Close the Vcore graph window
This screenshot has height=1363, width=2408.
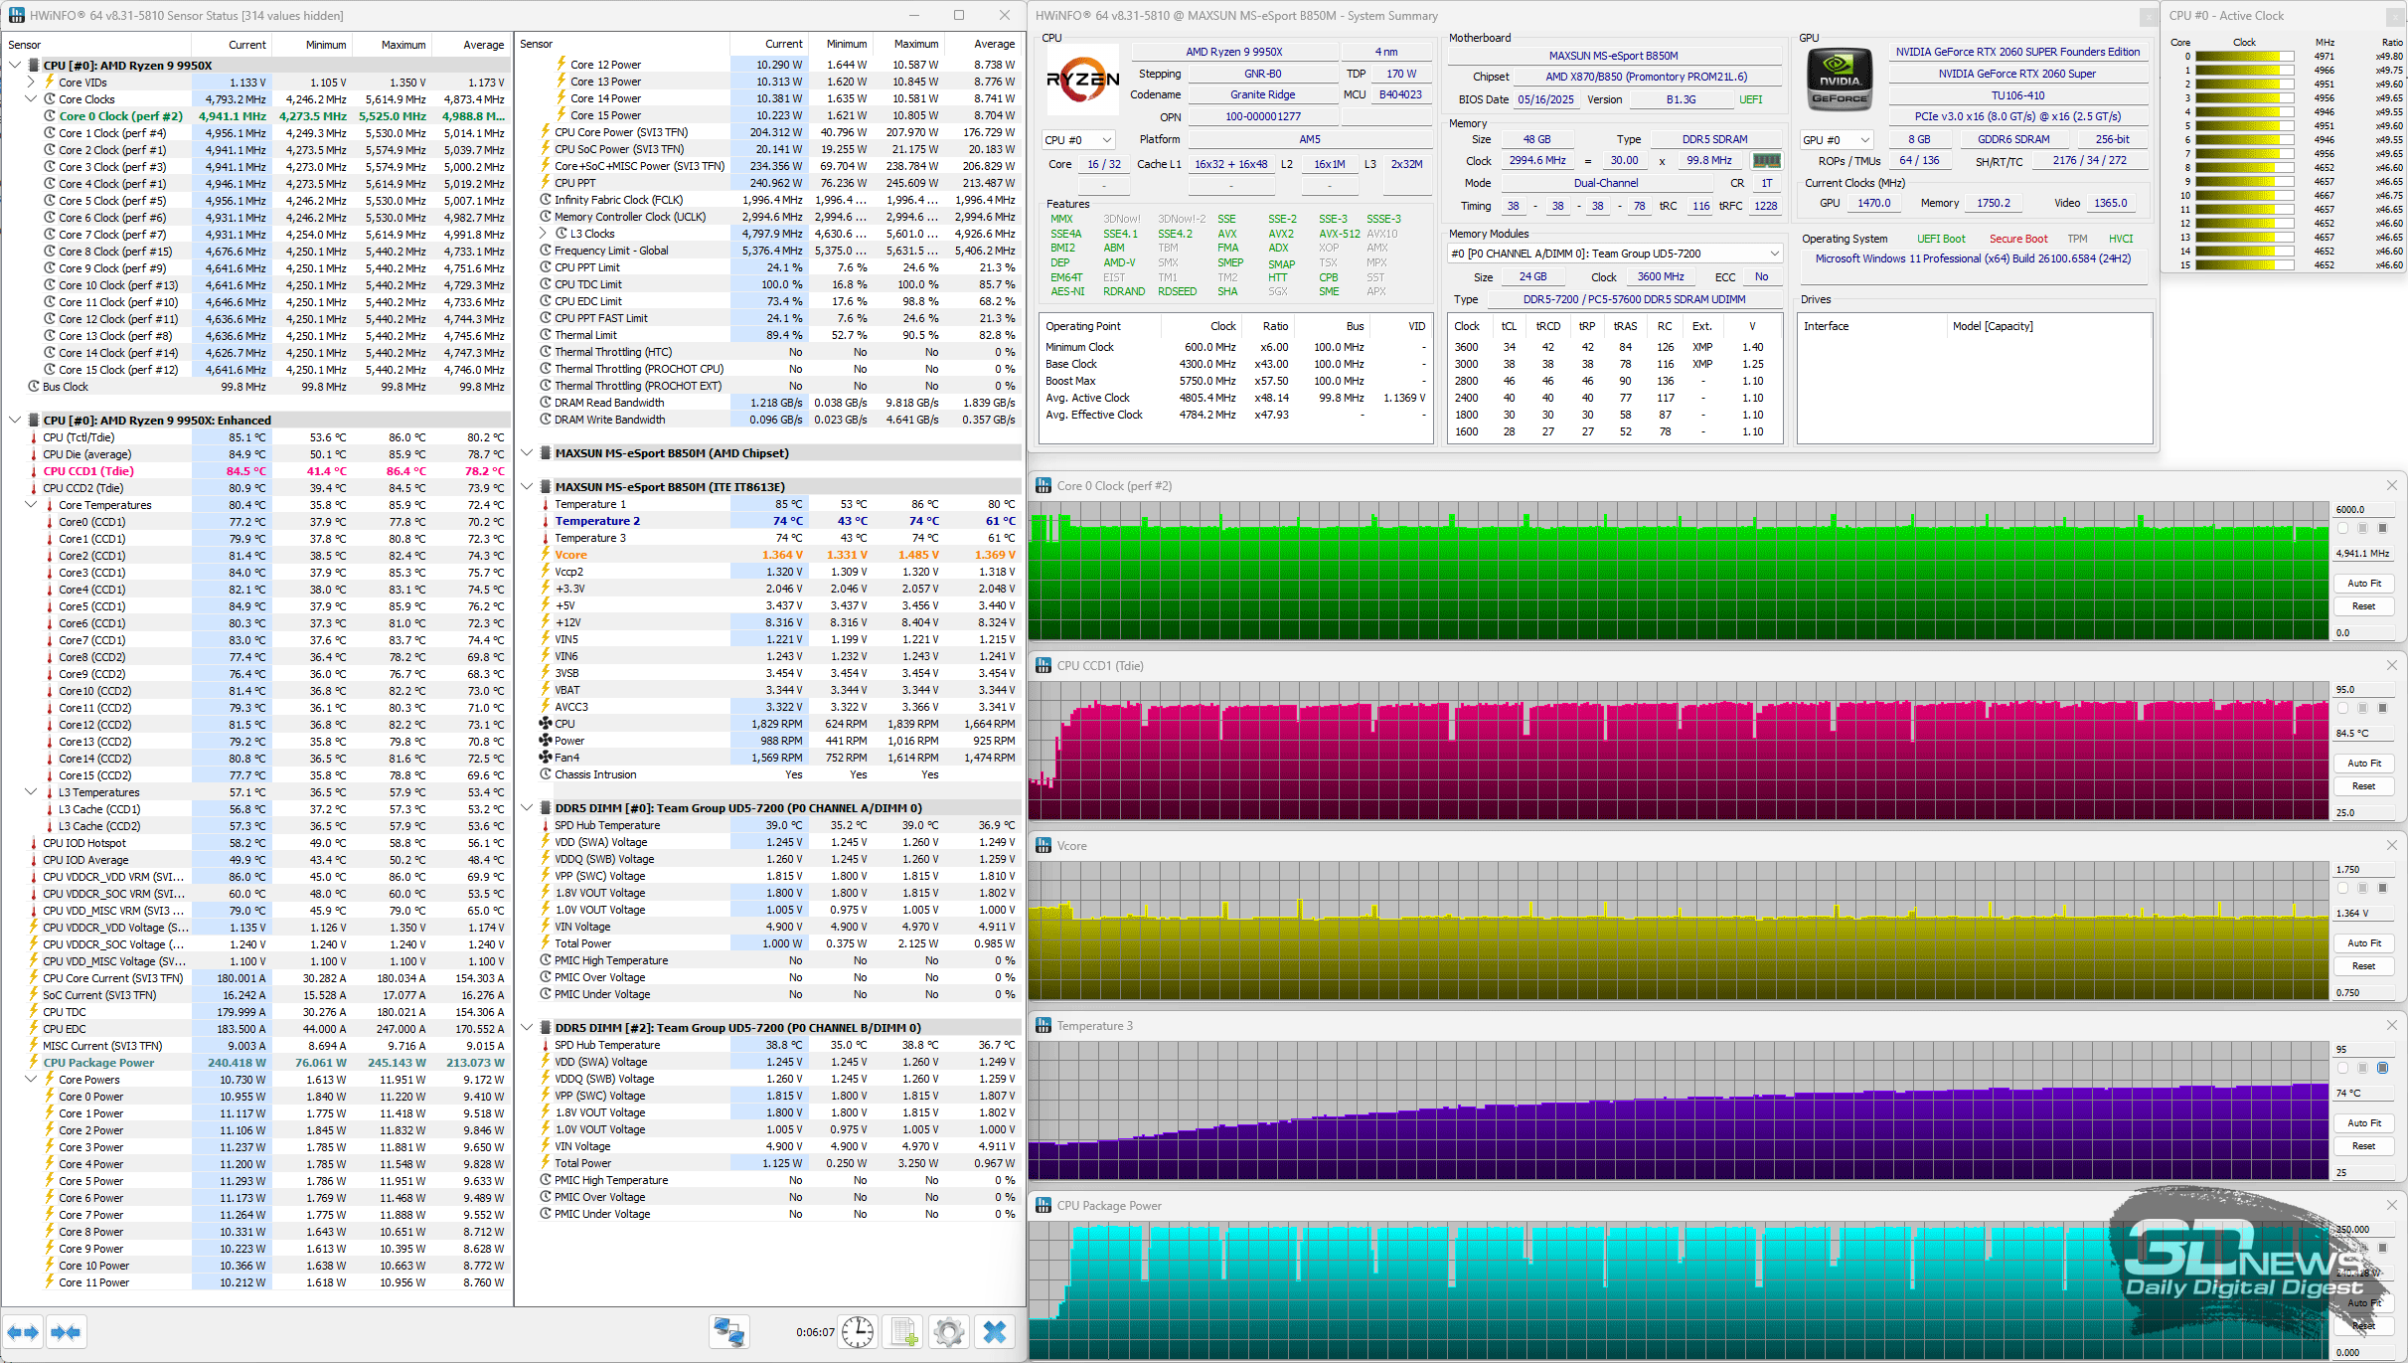pos(2391,845)
